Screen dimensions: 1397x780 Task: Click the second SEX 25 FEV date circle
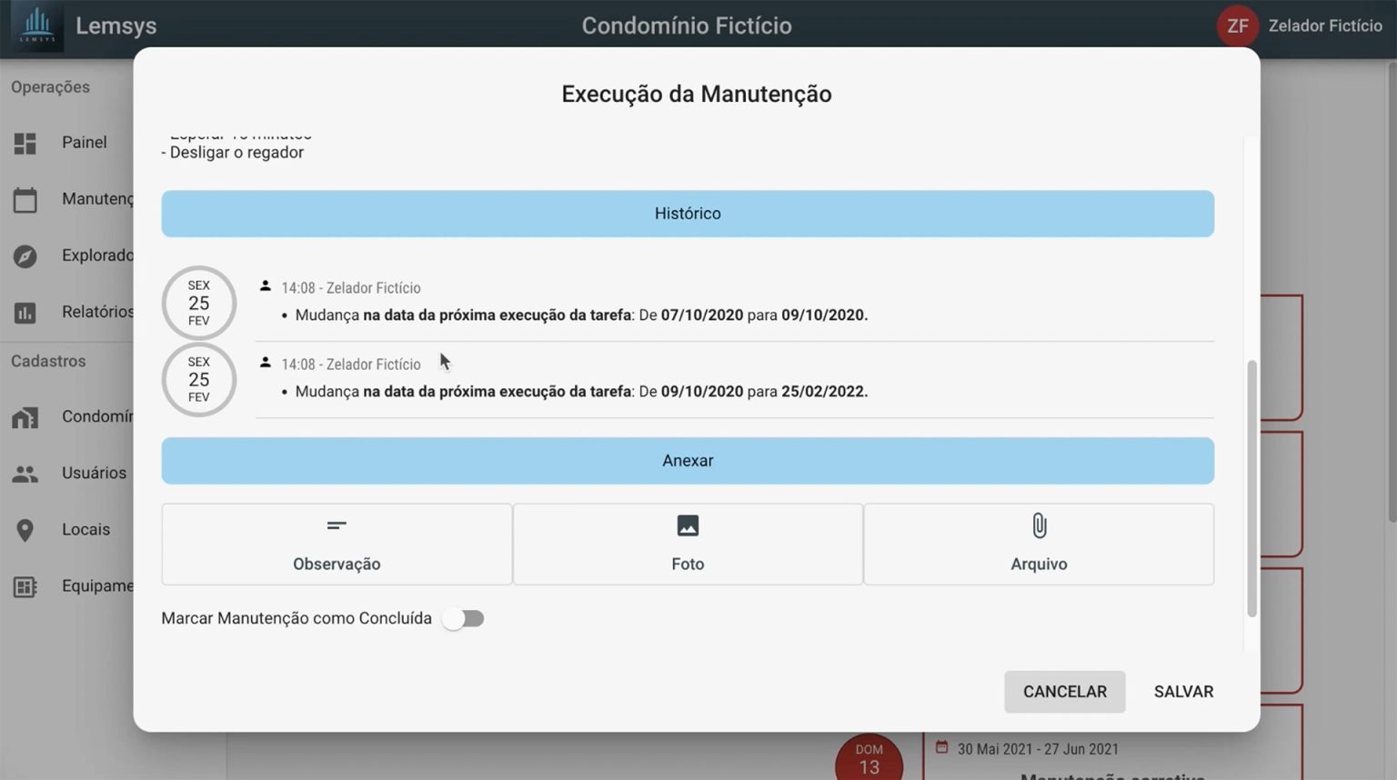point(199,379)
